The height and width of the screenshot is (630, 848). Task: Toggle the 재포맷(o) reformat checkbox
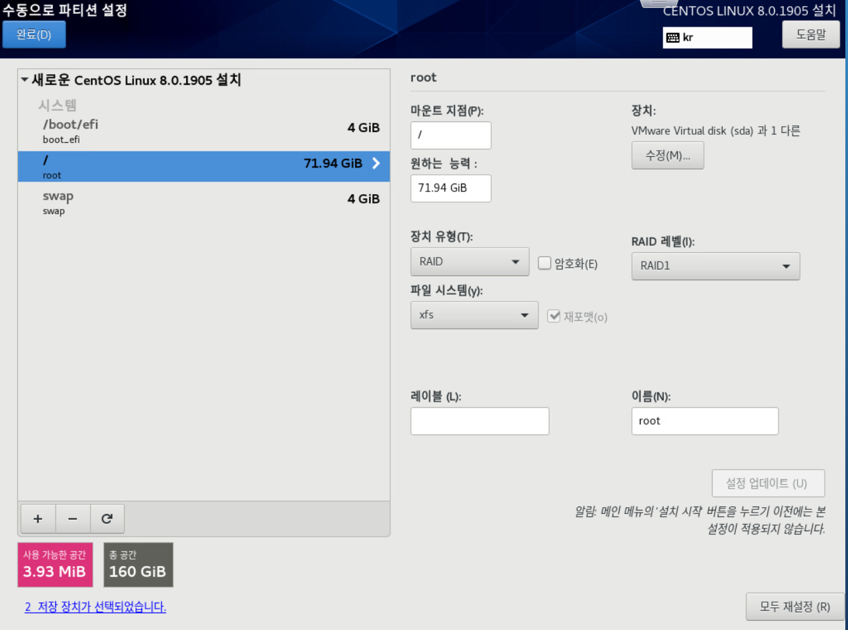[x=553, y=316]
